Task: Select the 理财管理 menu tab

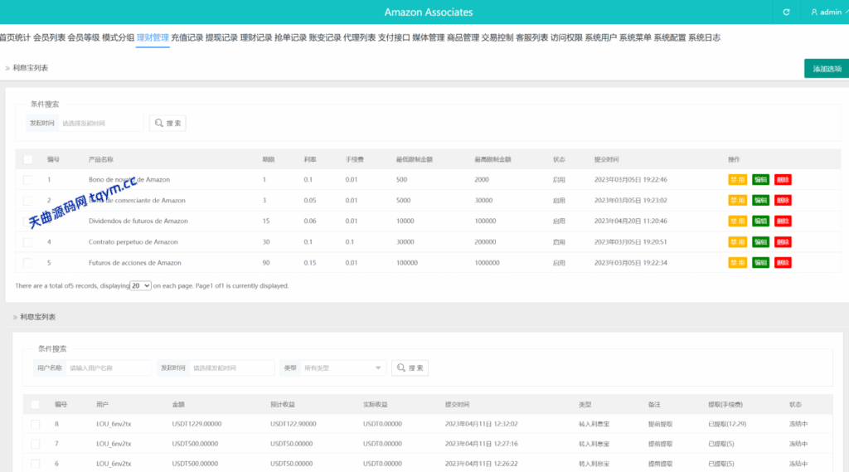Action: click(153, 37)
